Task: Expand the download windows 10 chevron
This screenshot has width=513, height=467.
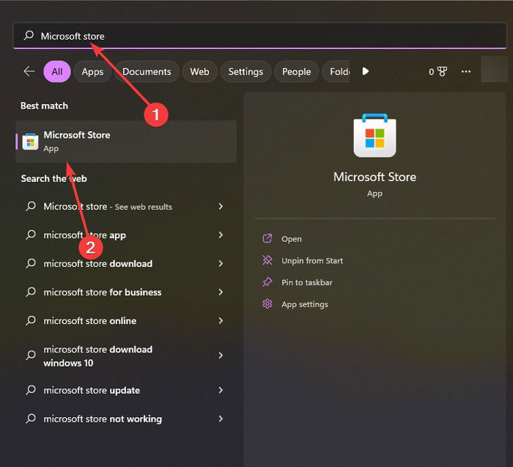Action: (221, 356)
